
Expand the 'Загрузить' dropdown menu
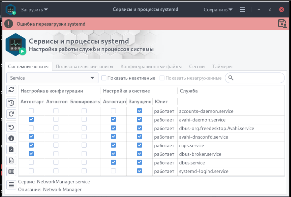tap(35, 10)
